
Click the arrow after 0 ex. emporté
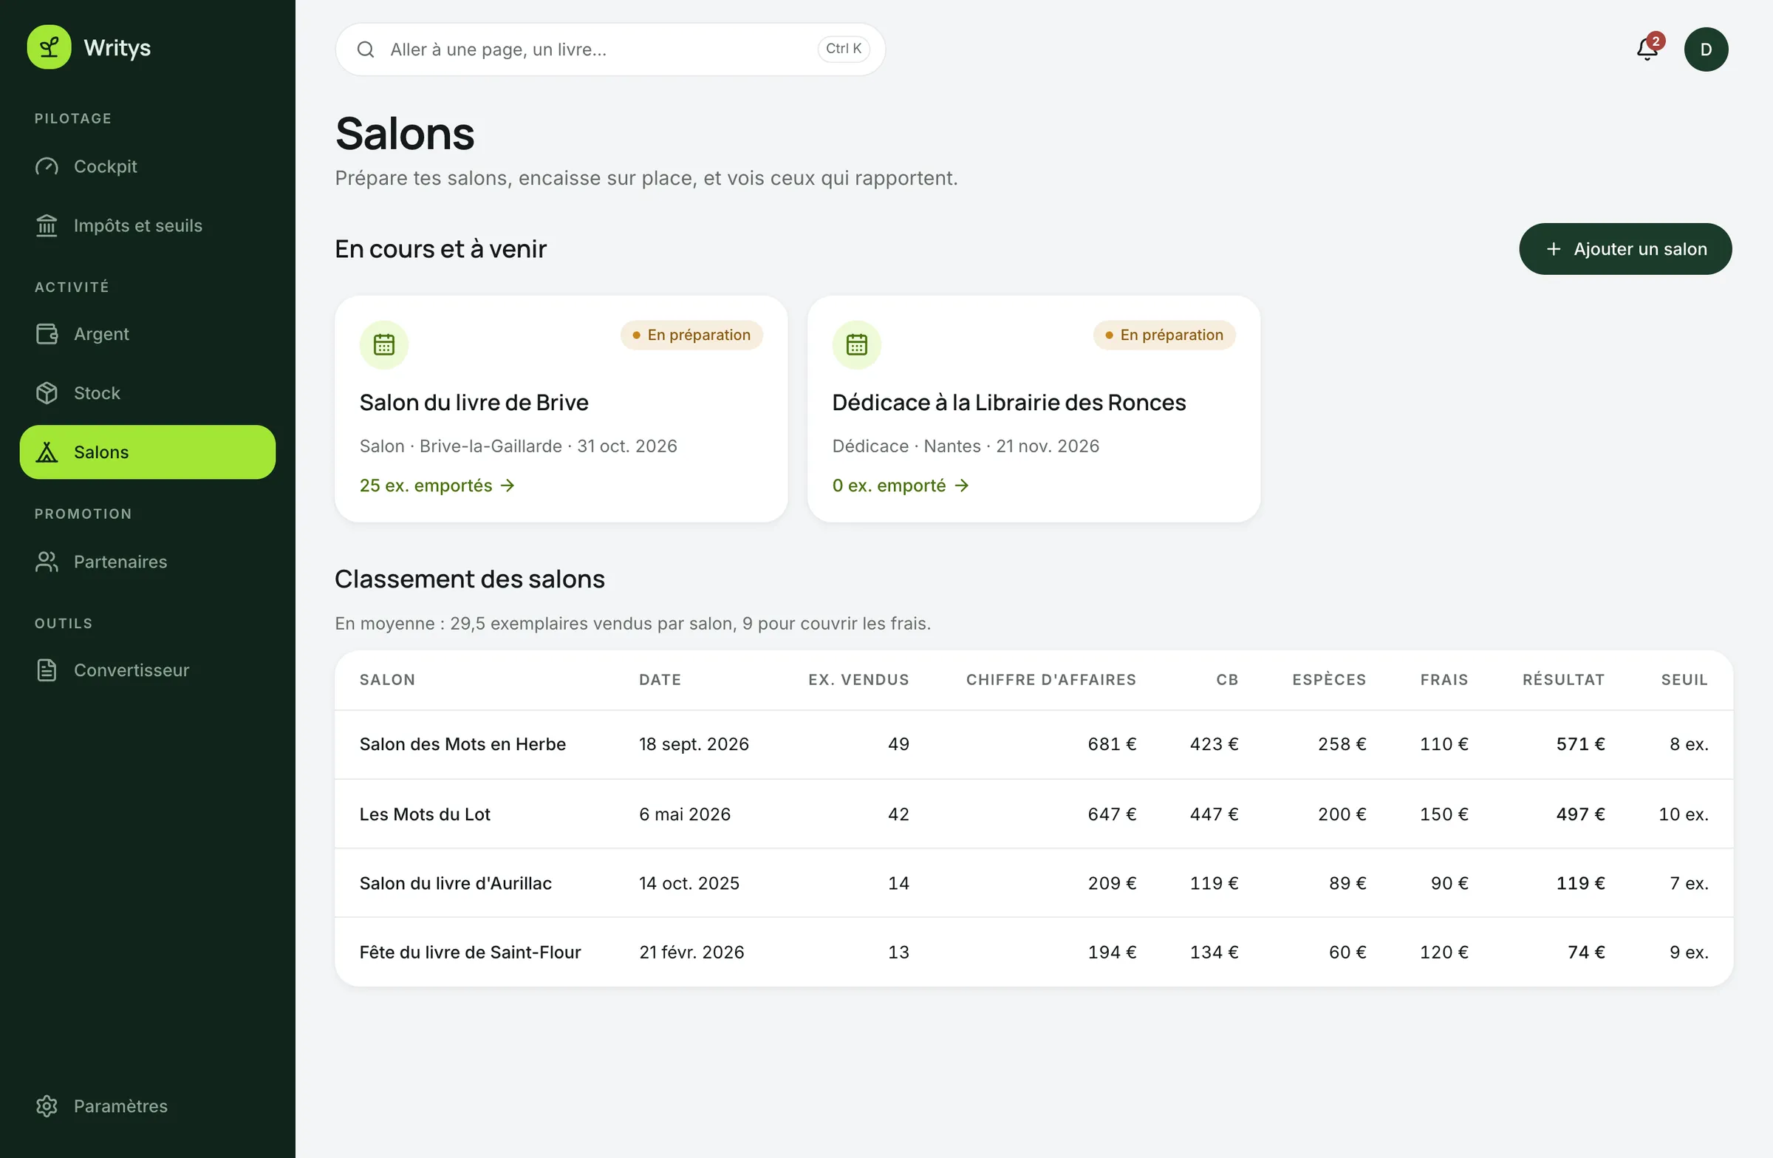pyautogui.click(x=962, y=485)
